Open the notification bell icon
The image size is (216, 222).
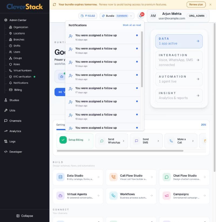tap(141, 16)
